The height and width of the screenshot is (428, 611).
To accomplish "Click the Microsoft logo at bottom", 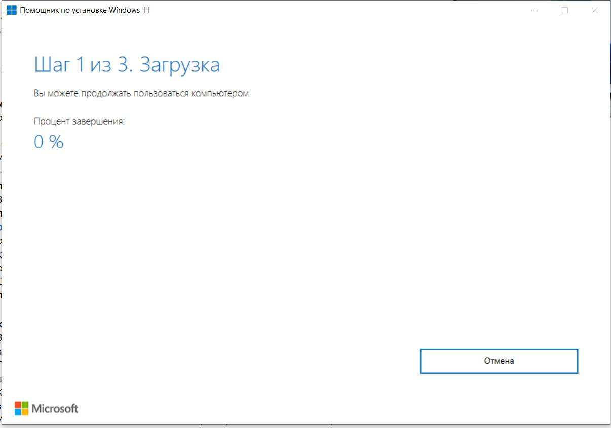I will click(47, 408).
